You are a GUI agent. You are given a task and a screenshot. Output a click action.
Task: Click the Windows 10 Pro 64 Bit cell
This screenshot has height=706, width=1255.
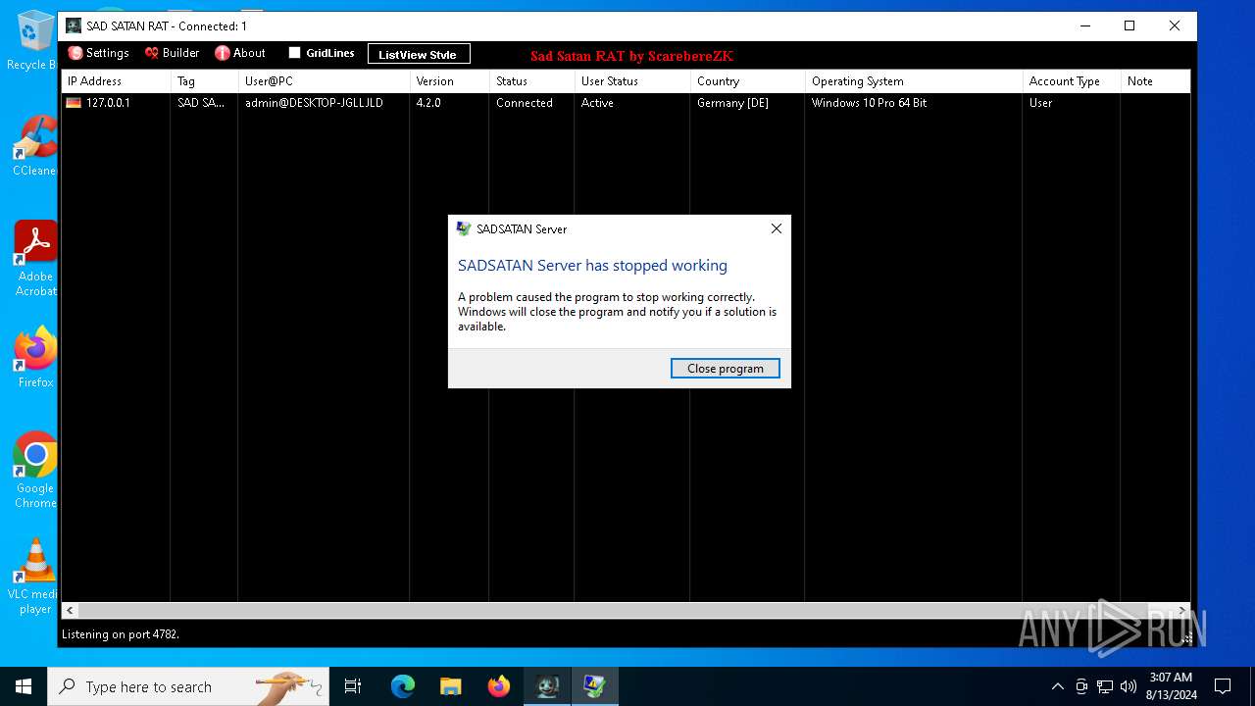869,103
